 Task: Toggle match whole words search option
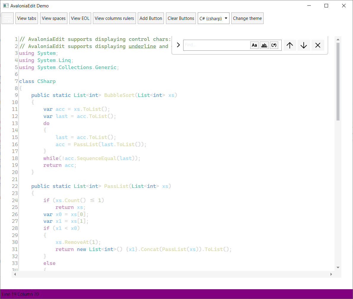[x=264, y=45]
